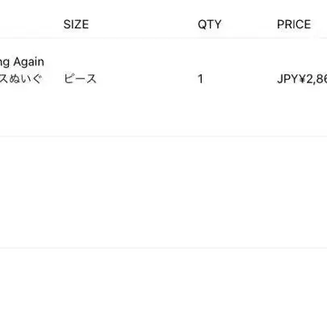Click the blank space between SIZE and QTY headers
327x327 pixels.
[143, 24]
